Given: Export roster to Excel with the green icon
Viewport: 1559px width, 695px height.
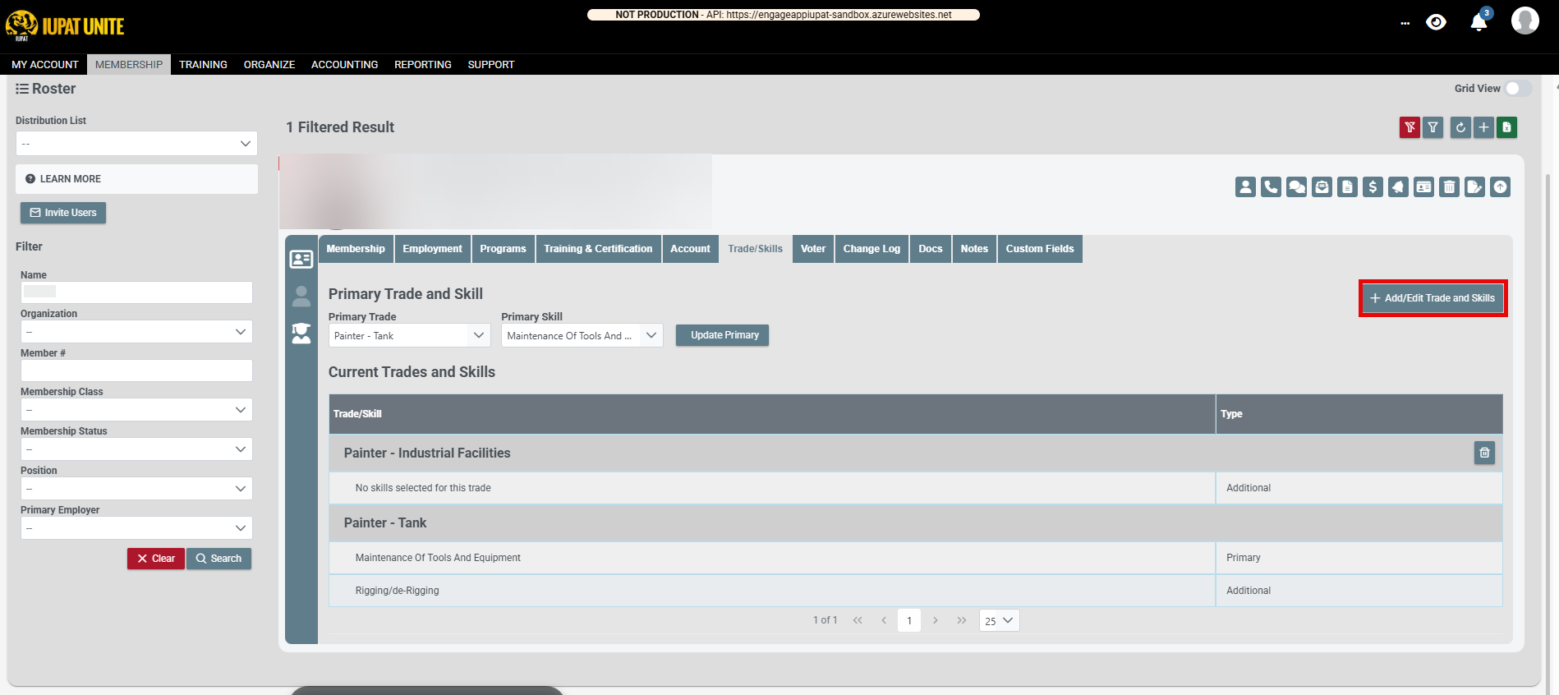Looking at the screenshot, I should 1506,127.
